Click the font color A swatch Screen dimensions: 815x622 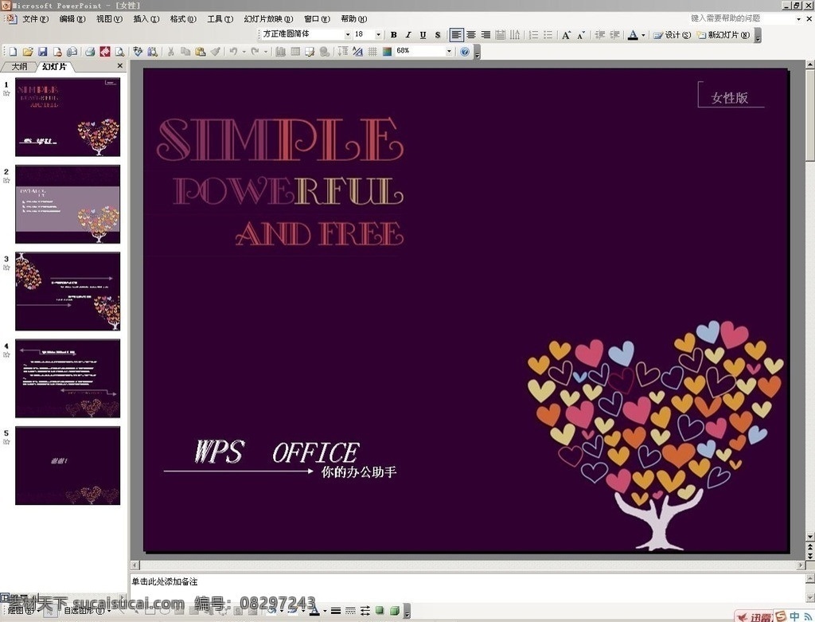tap(633, 35)
